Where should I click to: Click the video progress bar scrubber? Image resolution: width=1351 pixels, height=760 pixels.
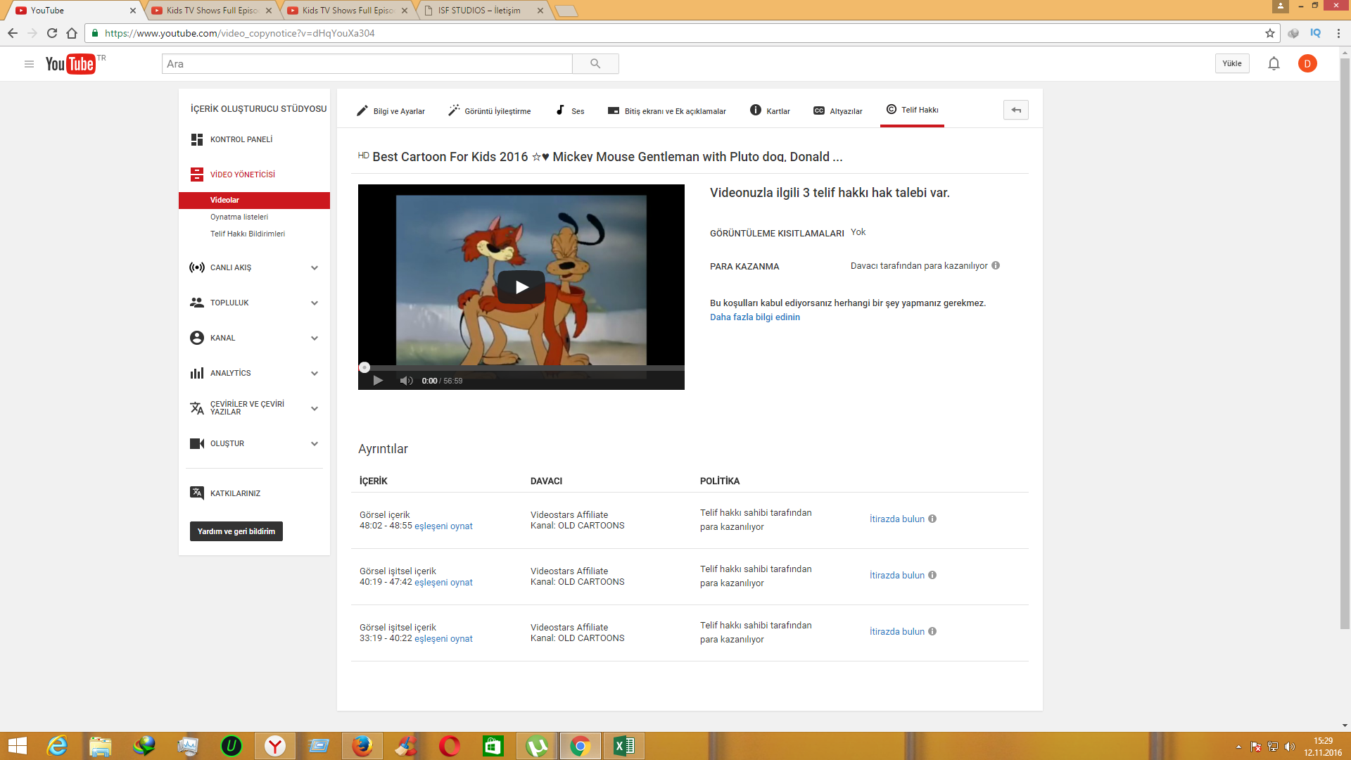364,367
